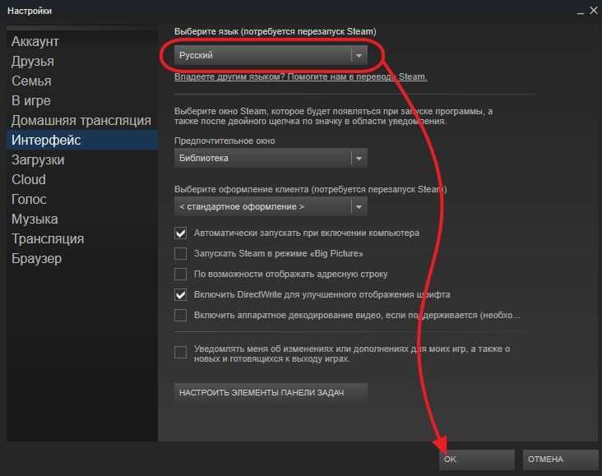Click the ОТМЕНА button
This screenshot has height=476, width=602.
(561, 460)
